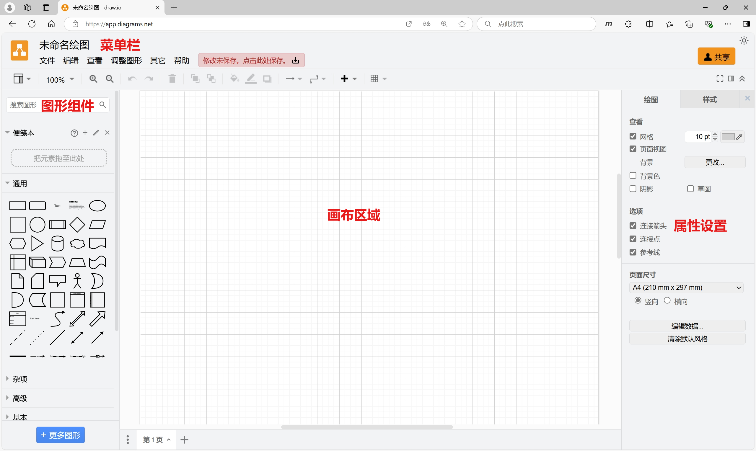Viewport: 756px width, 451px height.
Task: Select the cloud shape in 通用 palette
Action: coord(77,244)
